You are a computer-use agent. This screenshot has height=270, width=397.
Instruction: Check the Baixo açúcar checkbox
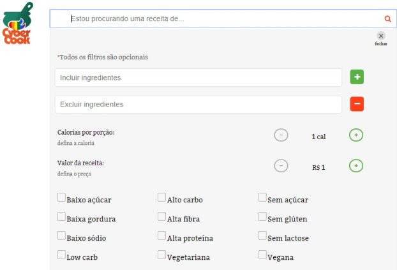62,198
